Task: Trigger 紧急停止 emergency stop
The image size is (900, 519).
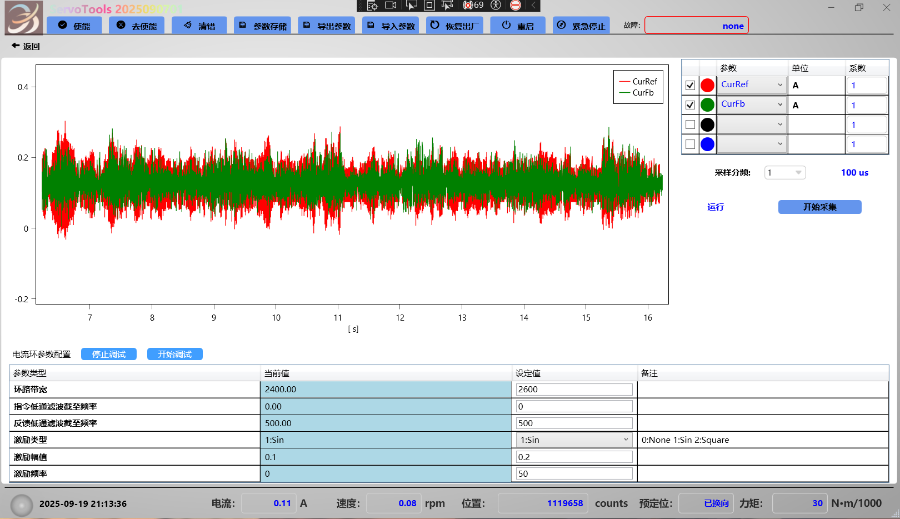Action: (581, 26)
